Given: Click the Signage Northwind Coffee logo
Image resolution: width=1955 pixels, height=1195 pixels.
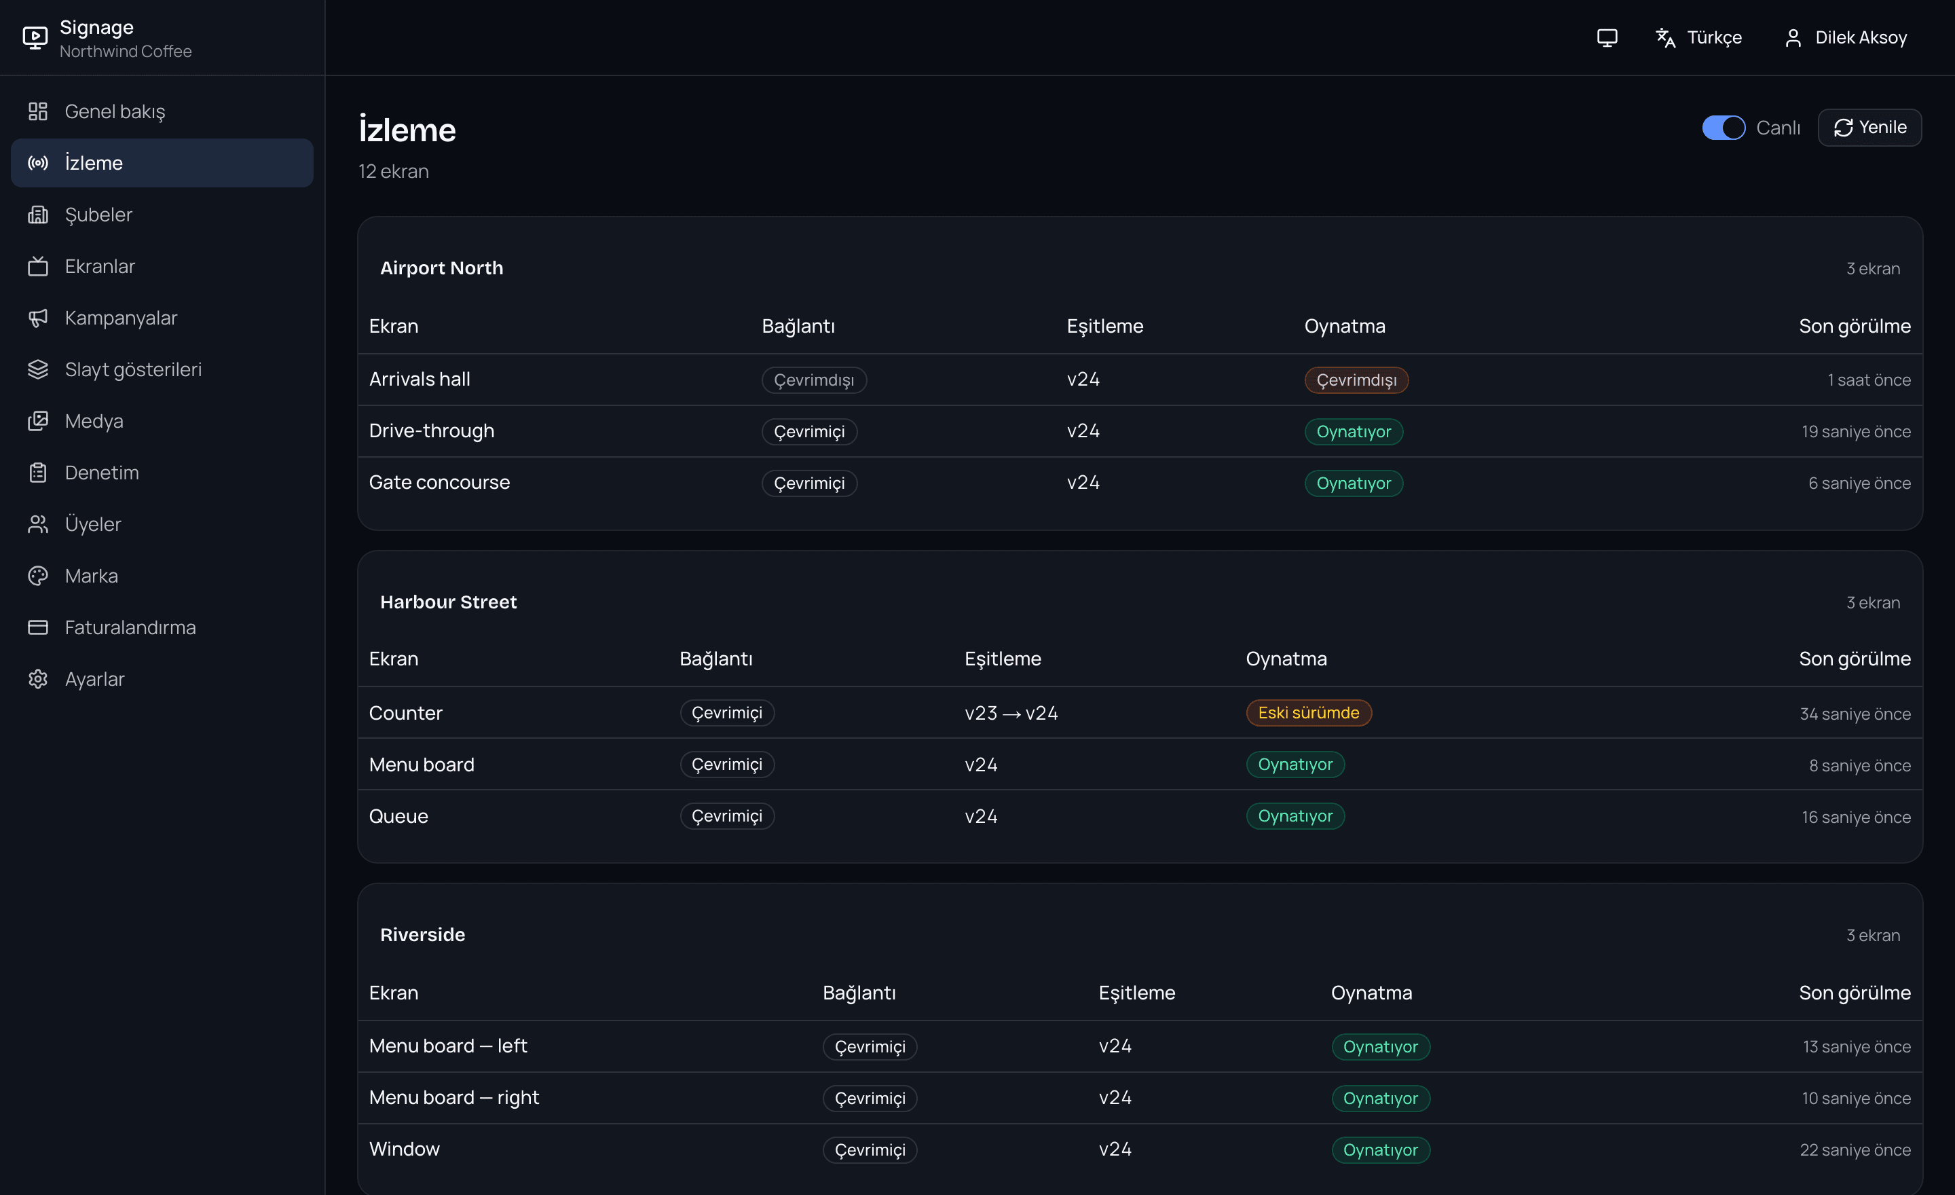Looking at the screenshot, I should pos(107,37).
